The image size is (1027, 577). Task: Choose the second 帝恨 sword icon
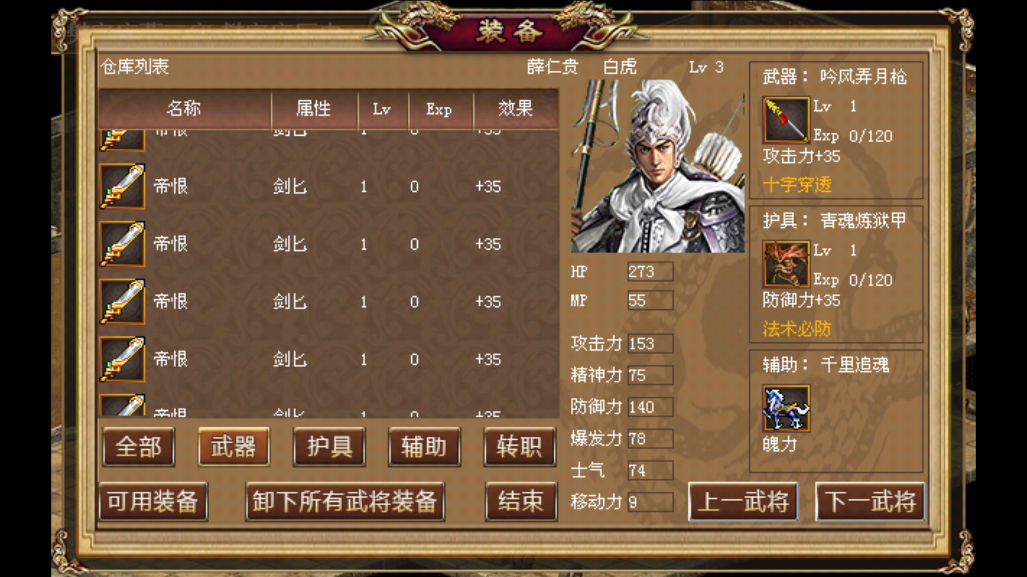click(x=122, y=244)
